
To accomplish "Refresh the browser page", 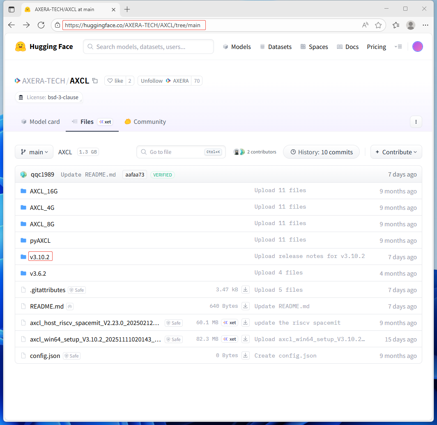I will click(41, 25).
